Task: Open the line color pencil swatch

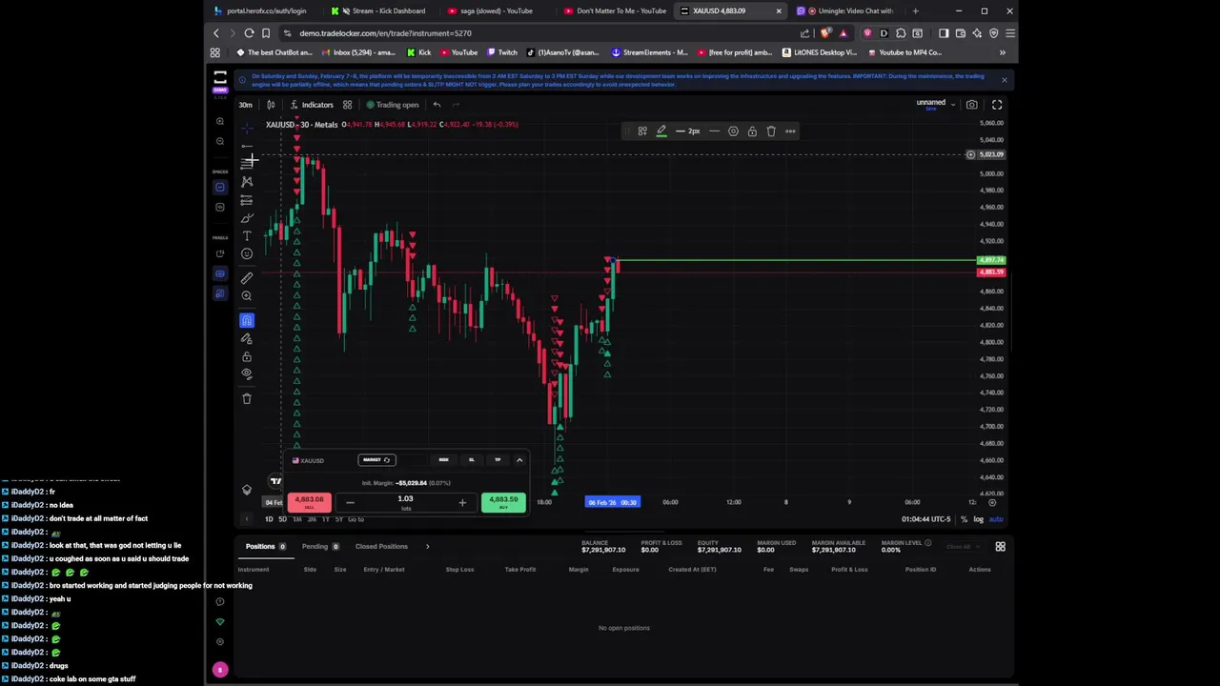Action: [x=661, y=131]
